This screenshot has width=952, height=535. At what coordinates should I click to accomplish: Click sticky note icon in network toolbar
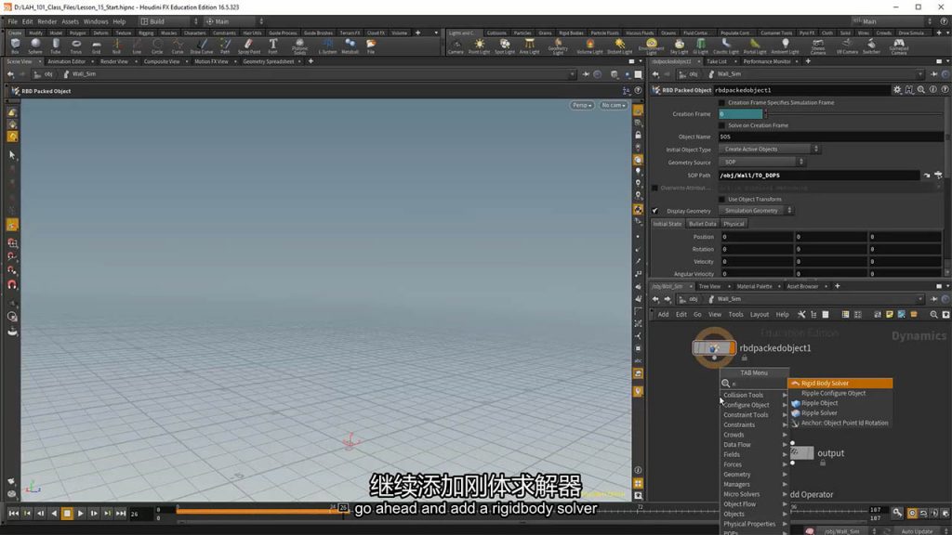click(890, 314)
